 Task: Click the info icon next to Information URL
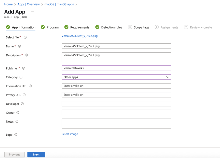click(x=30, y=86)
